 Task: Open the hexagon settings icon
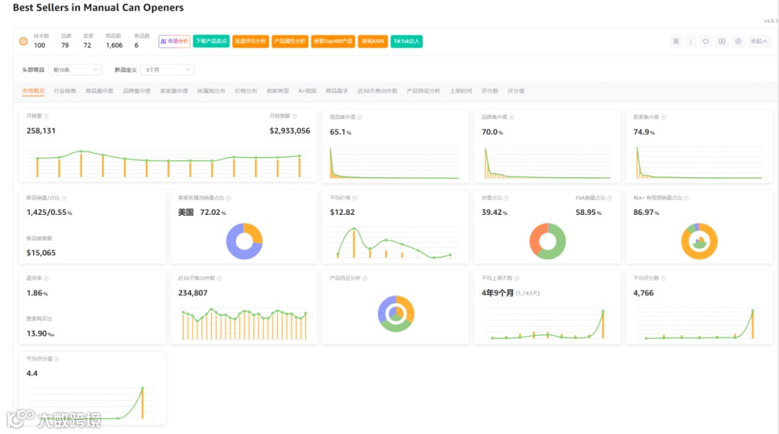pyautogui.click(x=739, y=41)
